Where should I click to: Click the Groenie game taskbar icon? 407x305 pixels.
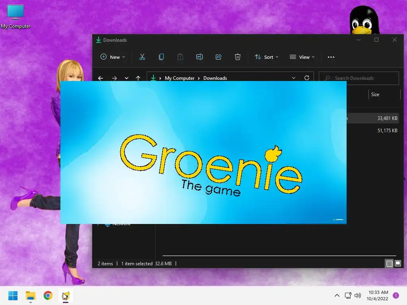tap(66, 295)
